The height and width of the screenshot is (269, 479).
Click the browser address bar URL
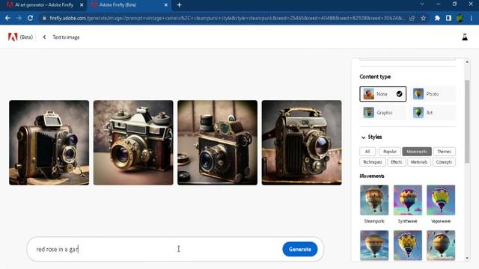click(227, 18)
